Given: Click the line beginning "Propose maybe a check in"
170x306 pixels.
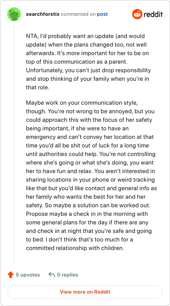Looking at the screenshot, I should point(87,214).
